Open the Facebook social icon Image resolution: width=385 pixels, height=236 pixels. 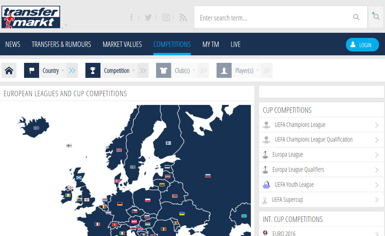click(131, 17)
